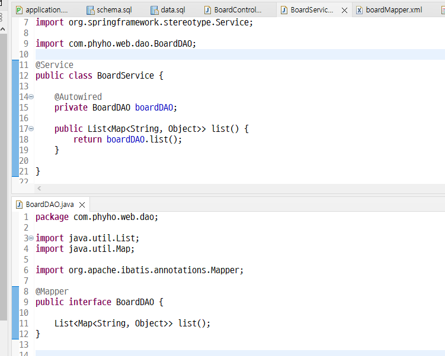The height and width of the screenshot is (356, 445).
Task: Collapse the @Autowired fold at line 14
Action: tap(31, 97)
